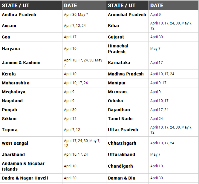
Task: Select the Madhya Pradesh cell
Action: tap(127, 74)
